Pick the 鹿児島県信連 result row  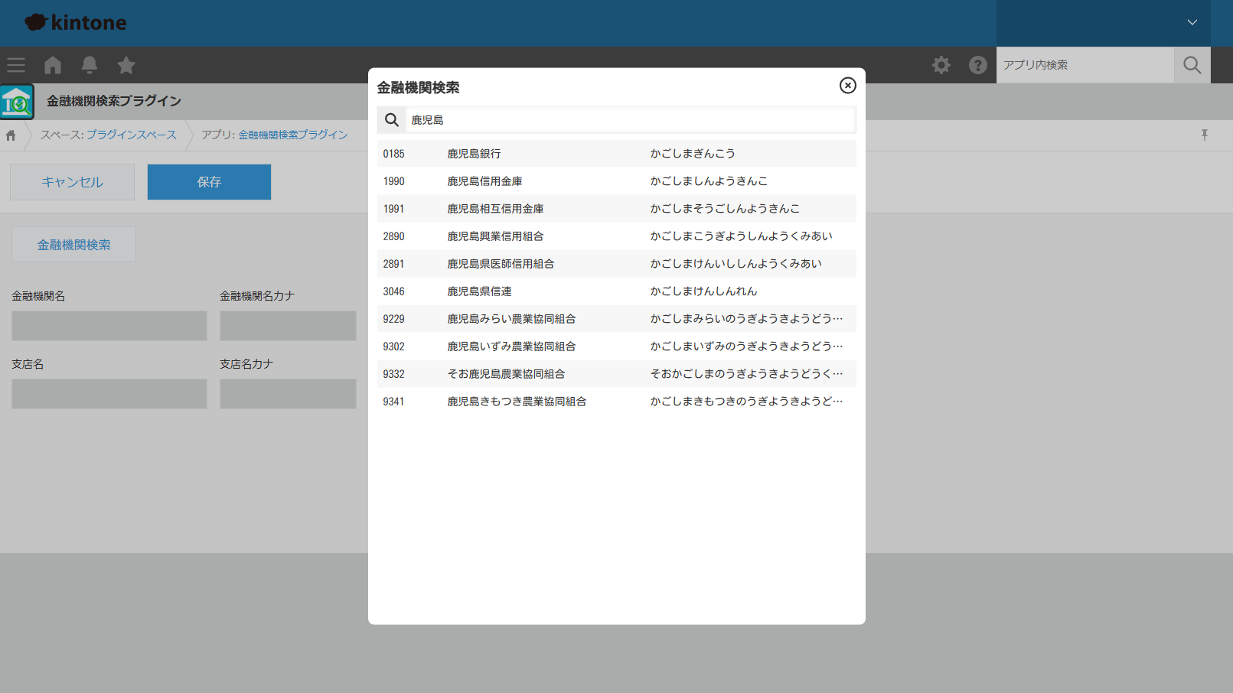tap(616, 291)
